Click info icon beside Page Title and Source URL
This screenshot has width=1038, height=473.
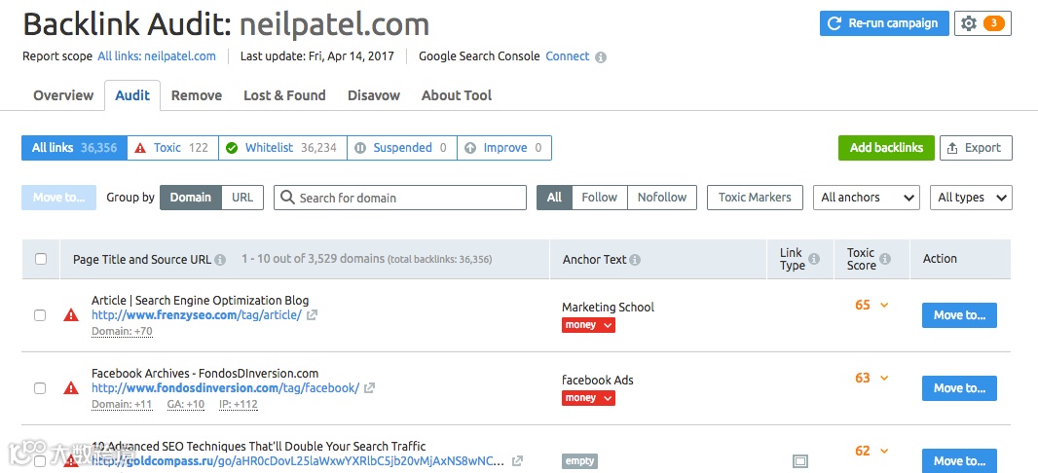pos(220,260)
